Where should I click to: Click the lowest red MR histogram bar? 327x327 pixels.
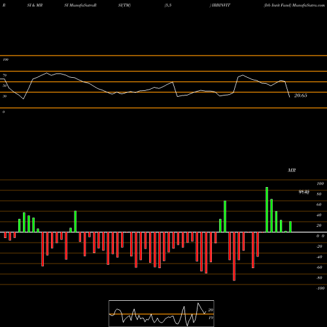[x=234, y=256]
